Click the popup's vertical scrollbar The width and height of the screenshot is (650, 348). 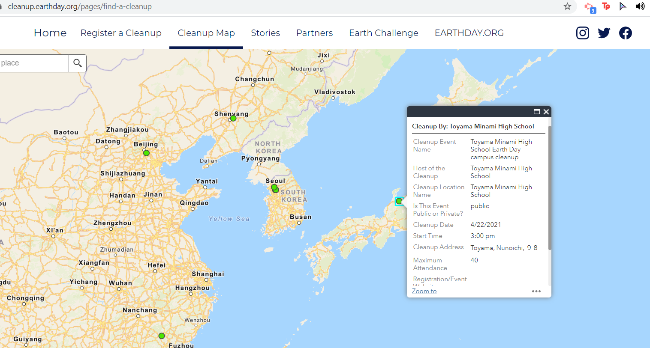[x=550, y=188]
